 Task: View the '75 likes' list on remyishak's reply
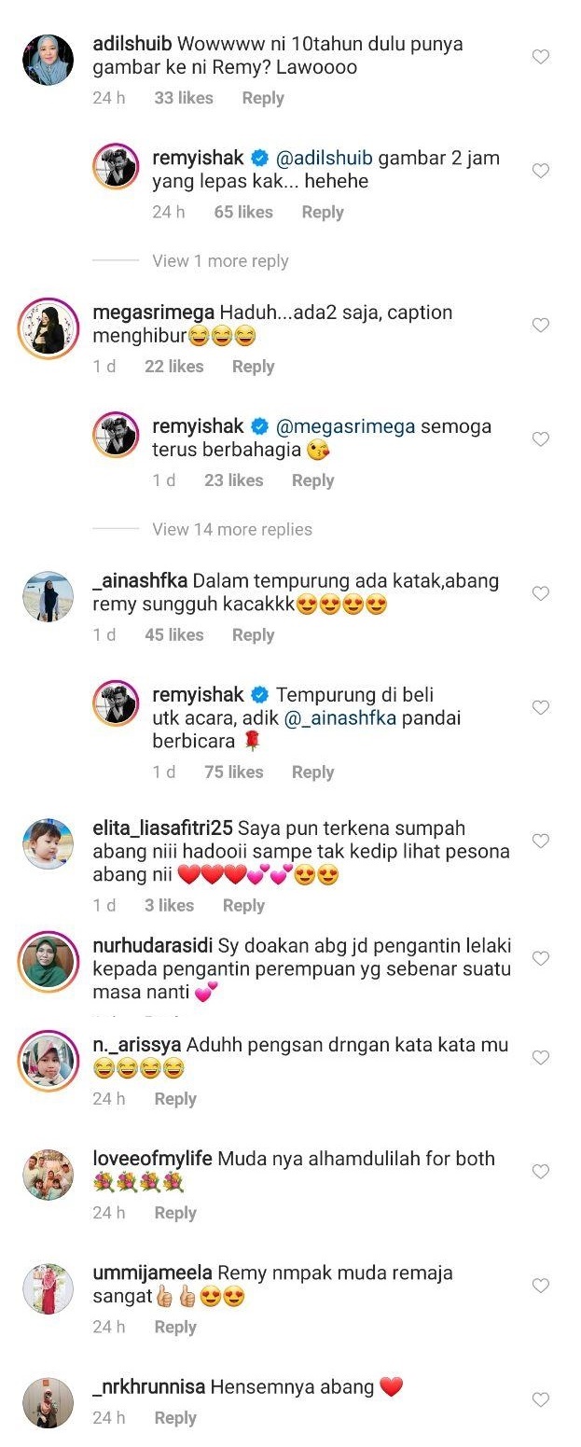[233, 772]
